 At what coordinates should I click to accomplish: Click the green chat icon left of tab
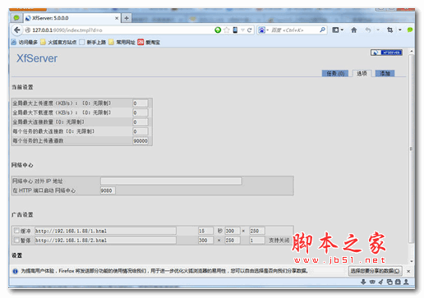pos(16,18)
